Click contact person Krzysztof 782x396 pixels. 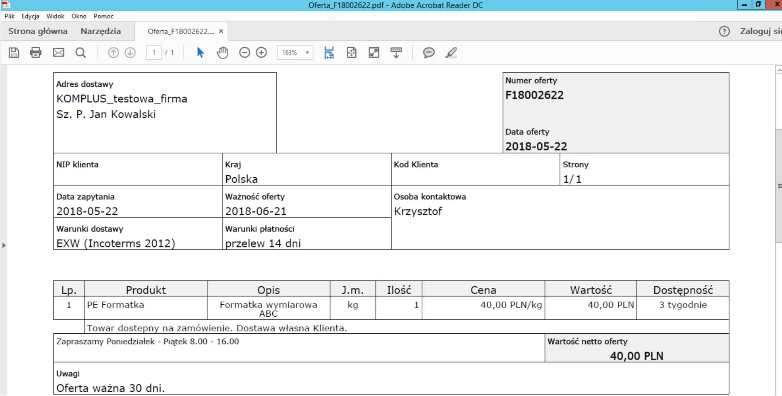pos(418,211)
